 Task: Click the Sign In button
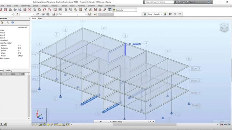pyautogui.click(x=192, y=2)
